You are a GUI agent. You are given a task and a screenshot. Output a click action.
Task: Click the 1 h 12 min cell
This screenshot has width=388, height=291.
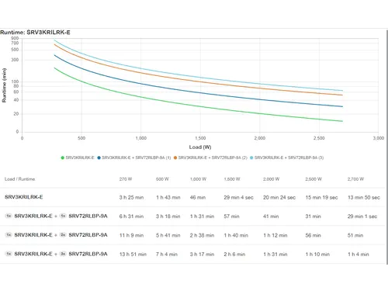[275, 235]
